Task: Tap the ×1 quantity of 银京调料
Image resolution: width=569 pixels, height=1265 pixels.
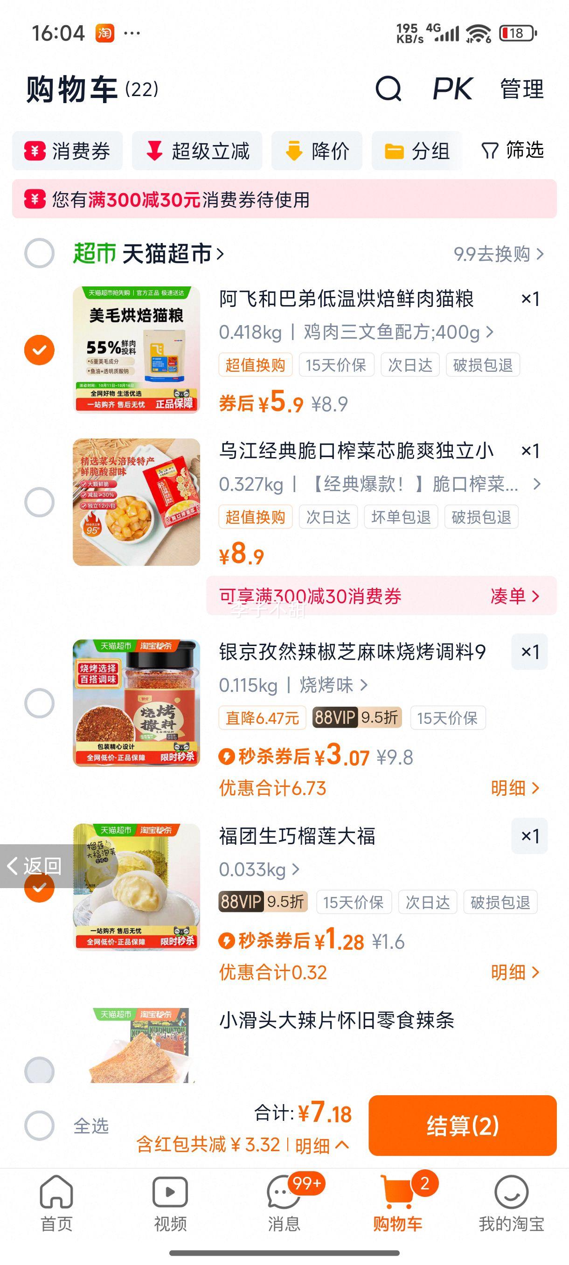Action: click(529, 652)
